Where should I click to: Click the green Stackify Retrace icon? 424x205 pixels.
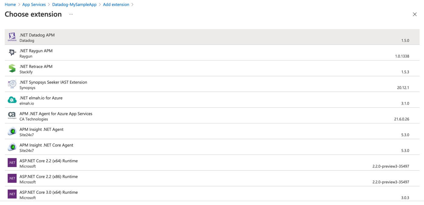pos(12,69)
